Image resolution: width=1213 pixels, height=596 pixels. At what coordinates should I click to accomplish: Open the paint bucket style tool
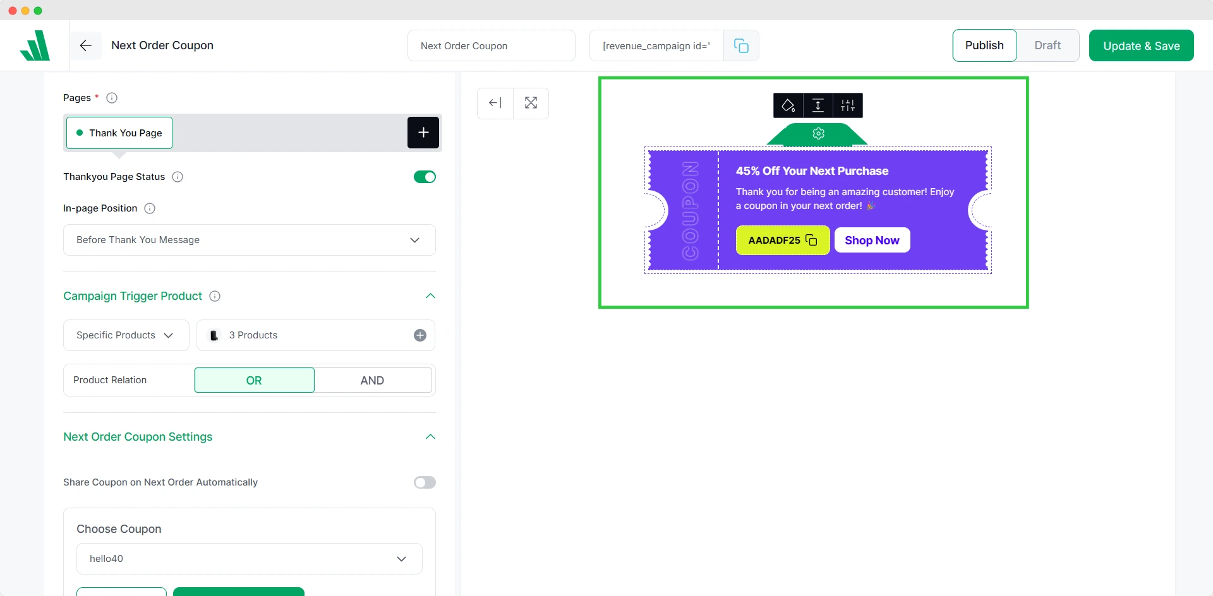coord(788,105)
